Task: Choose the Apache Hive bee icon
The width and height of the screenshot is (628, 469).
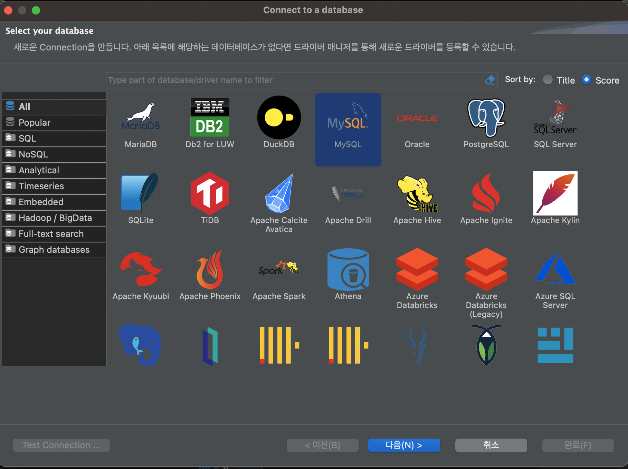Action: [417, 193]
